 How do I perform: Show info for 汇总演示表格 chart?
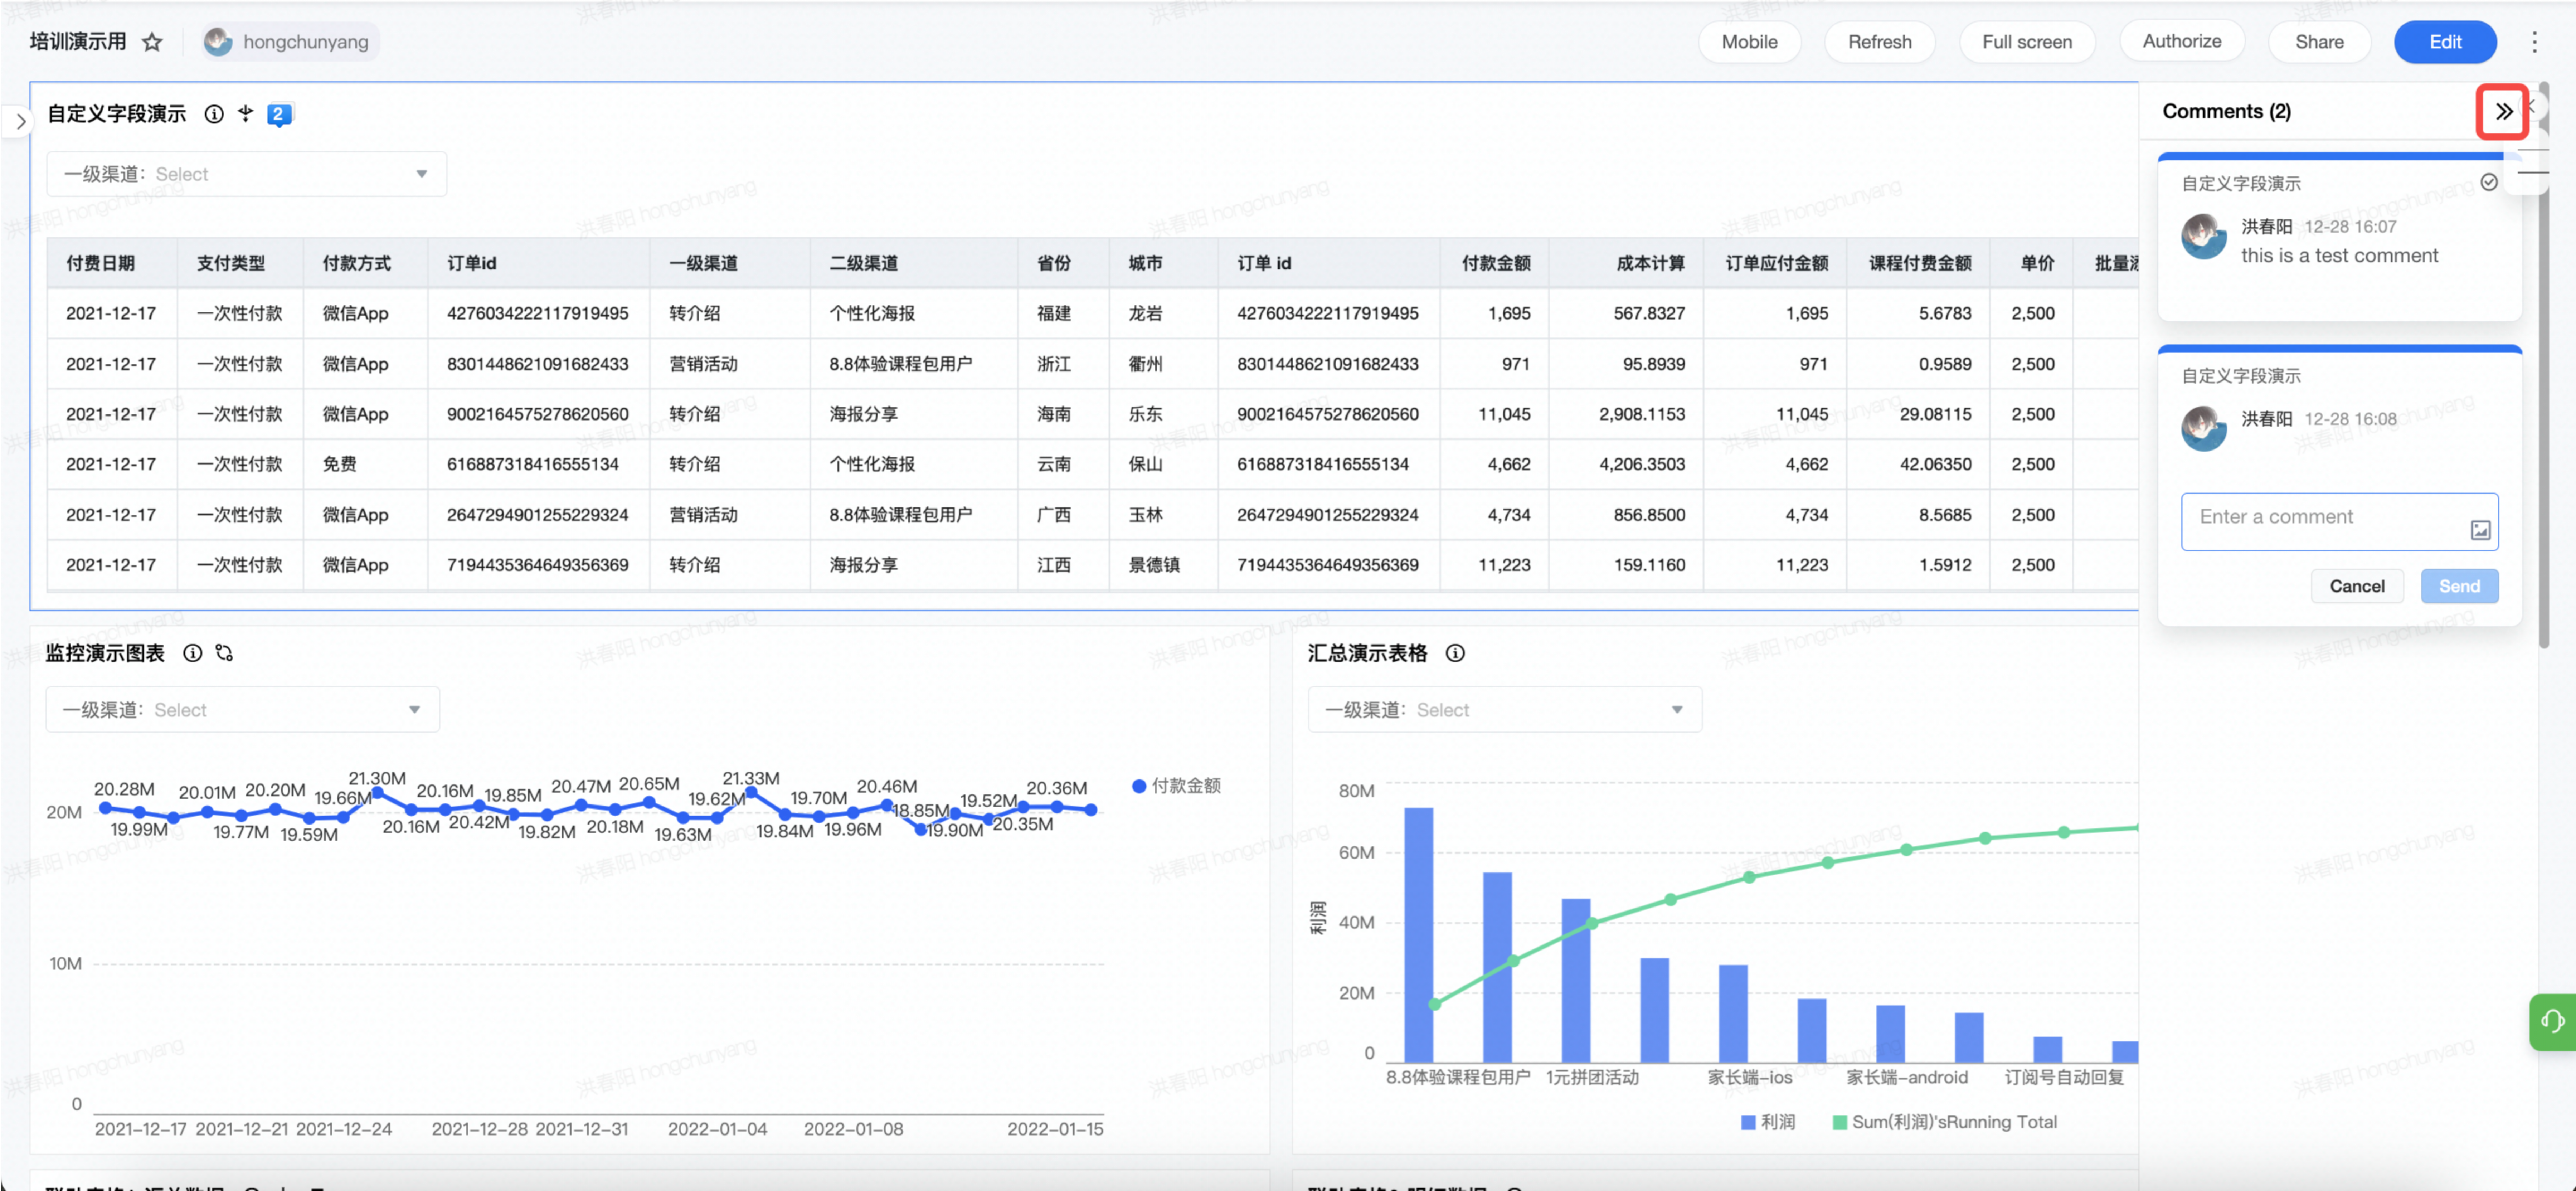point(1455,653)
